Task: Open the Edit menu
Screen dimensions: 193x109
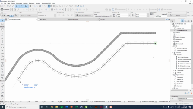Action: [5, 3]
